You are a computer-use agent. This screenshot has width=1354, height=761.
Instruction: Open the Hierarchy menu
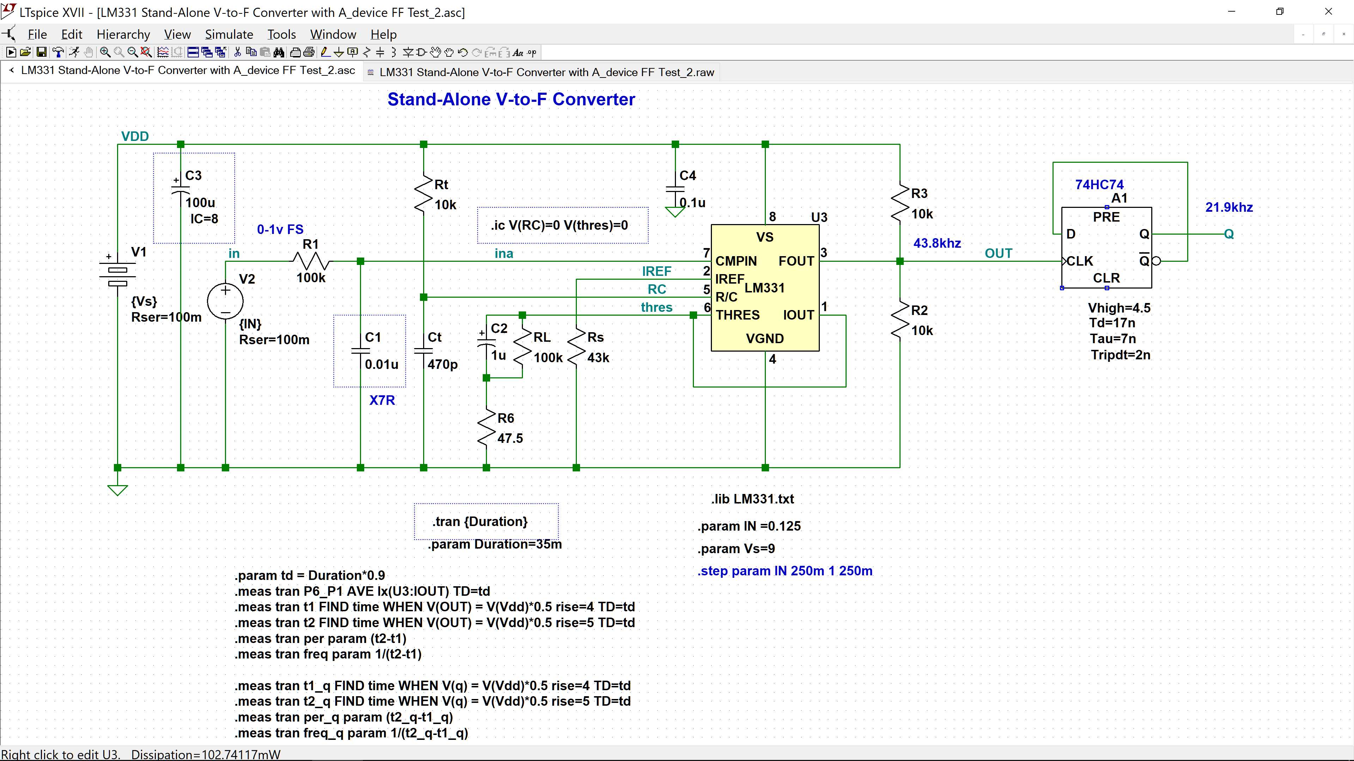pyautogui.click(x=123, y=35)
